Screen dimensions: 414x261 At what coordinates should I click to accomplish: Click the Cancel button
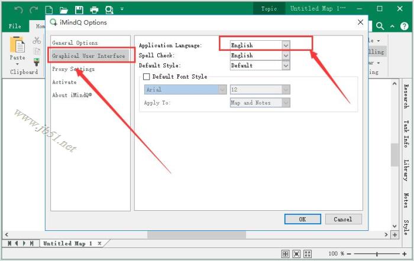(343, 219)
